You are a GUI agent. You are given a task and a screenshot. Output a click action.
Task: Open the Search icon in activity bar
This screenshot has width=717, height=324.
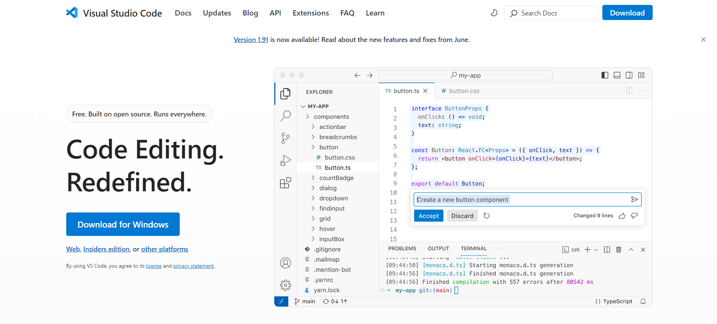pos(286,116)
